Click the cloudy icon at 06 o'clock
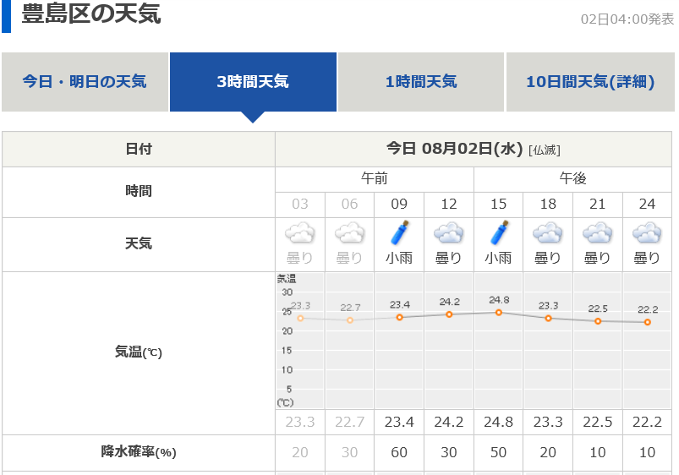The image size is (679, 475). 350,232
